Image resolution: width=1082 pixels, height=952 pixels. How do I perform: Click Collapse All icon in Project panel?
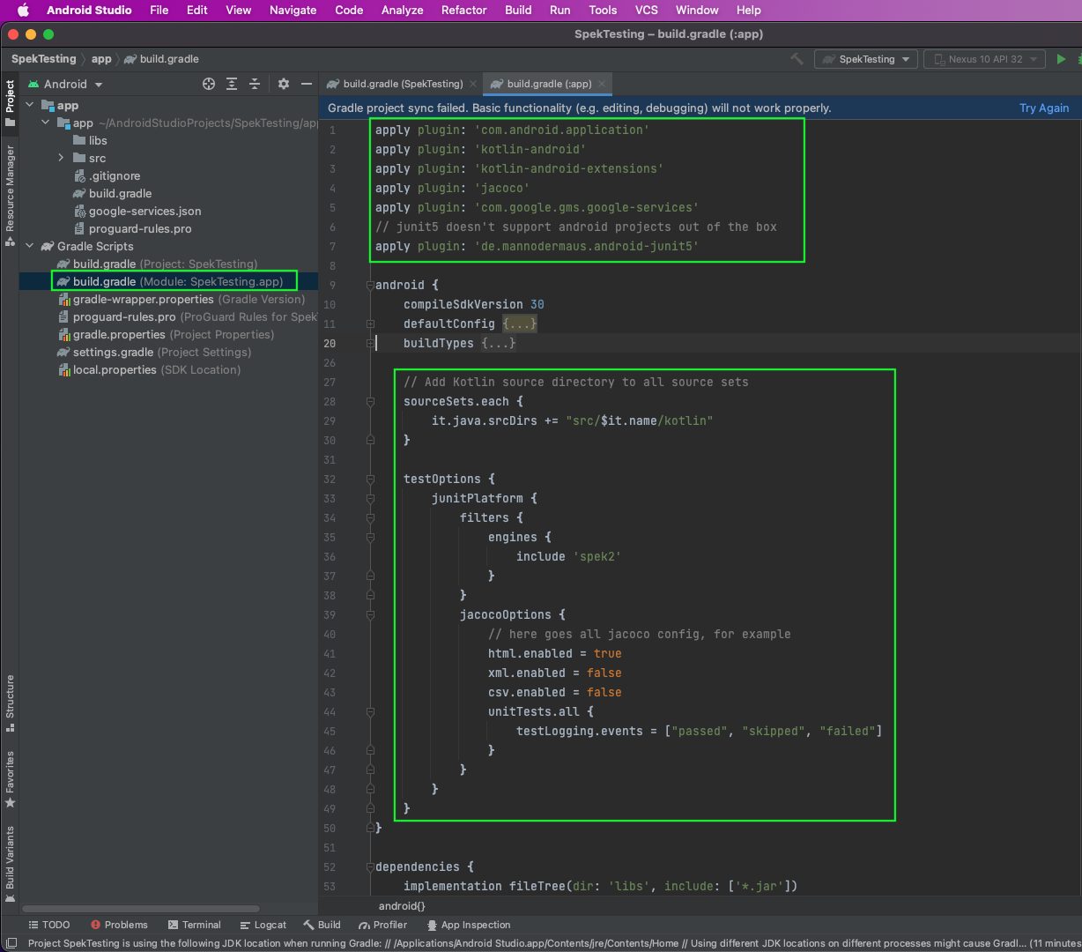[255, 84]
